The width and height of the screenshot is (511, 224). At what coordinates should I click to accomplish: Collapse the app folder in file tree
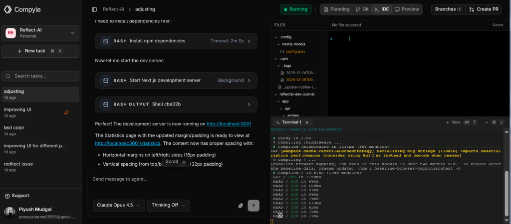[278, 102]
